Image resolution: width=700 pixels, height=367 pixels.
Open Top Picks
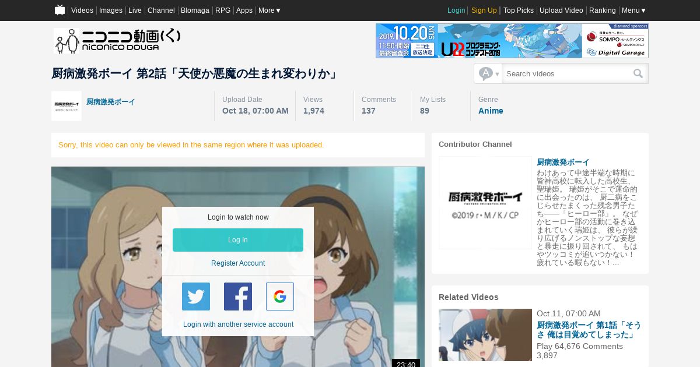[519, 10]
